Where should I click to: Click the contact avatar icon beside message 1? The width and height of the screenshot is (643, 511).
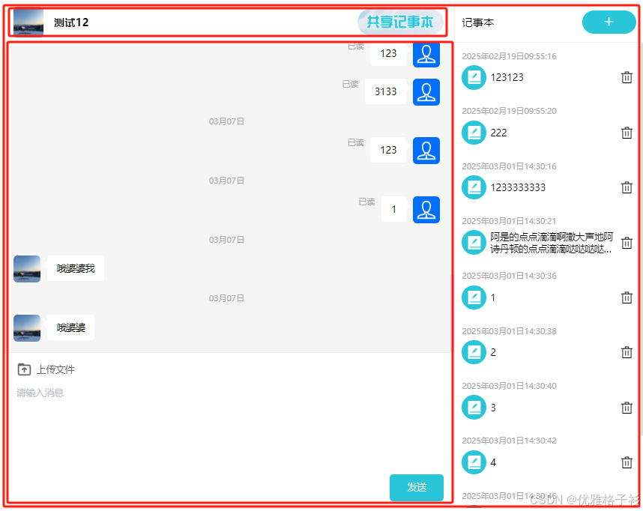pyautogui.click(x=426, y=209)
